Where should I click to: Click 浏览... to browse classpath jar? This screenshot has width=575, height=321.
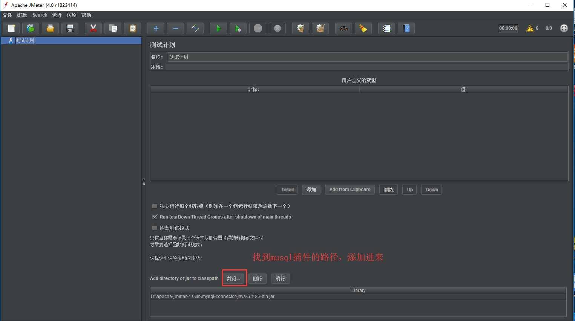click(x=233, y=278)
